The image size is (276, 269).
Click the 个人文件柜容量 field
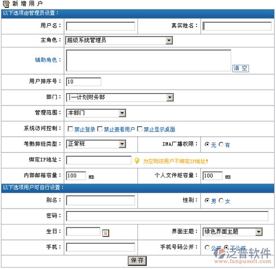(x=212, y=176)
